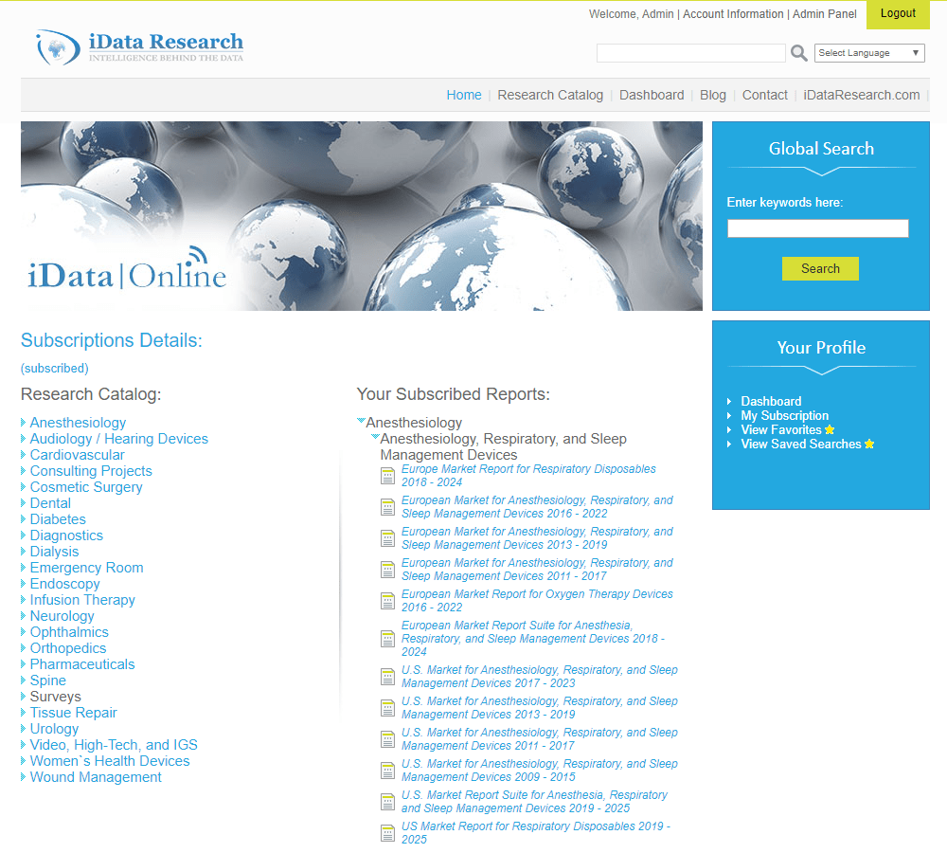
Task: Click the iData Online globe banner image
Action: 362,216
